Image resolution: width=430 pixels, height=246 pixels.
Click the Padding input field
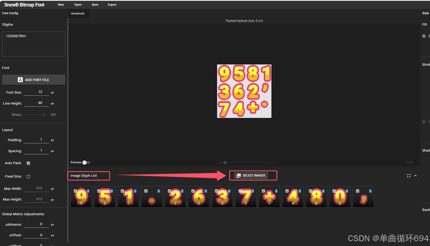36,140
